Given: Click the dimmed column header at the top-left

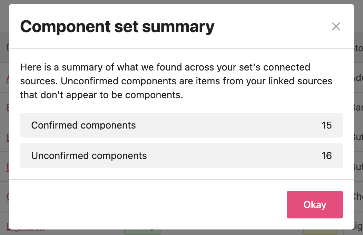Looking at the screenshot, I should [x=7, y=47].
